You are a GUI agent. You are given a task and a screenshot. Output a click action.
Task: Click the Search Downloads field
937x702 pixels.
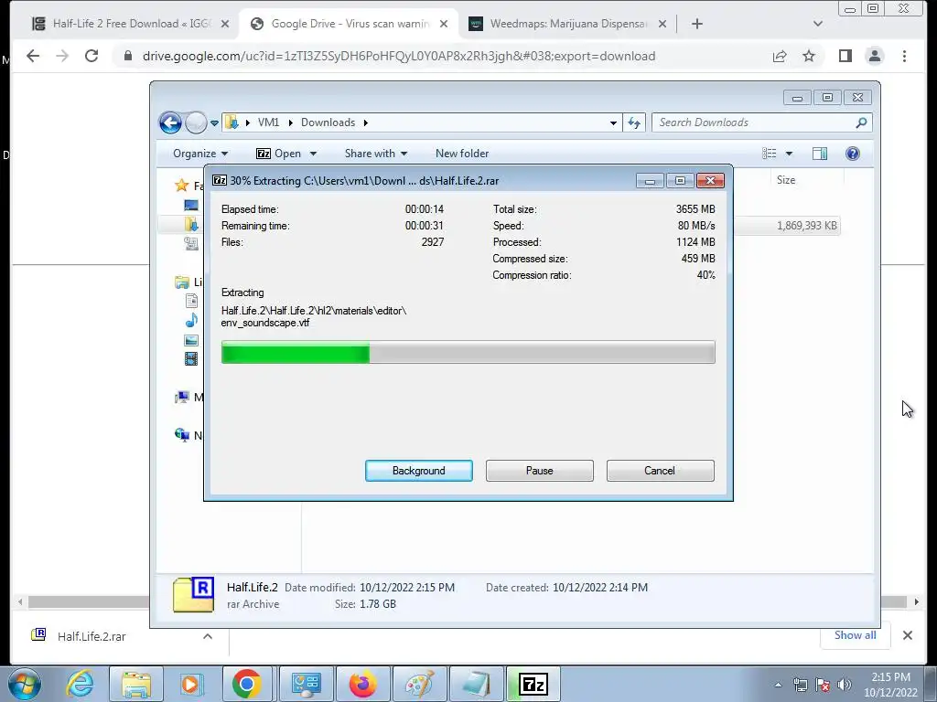click(762, 122)
